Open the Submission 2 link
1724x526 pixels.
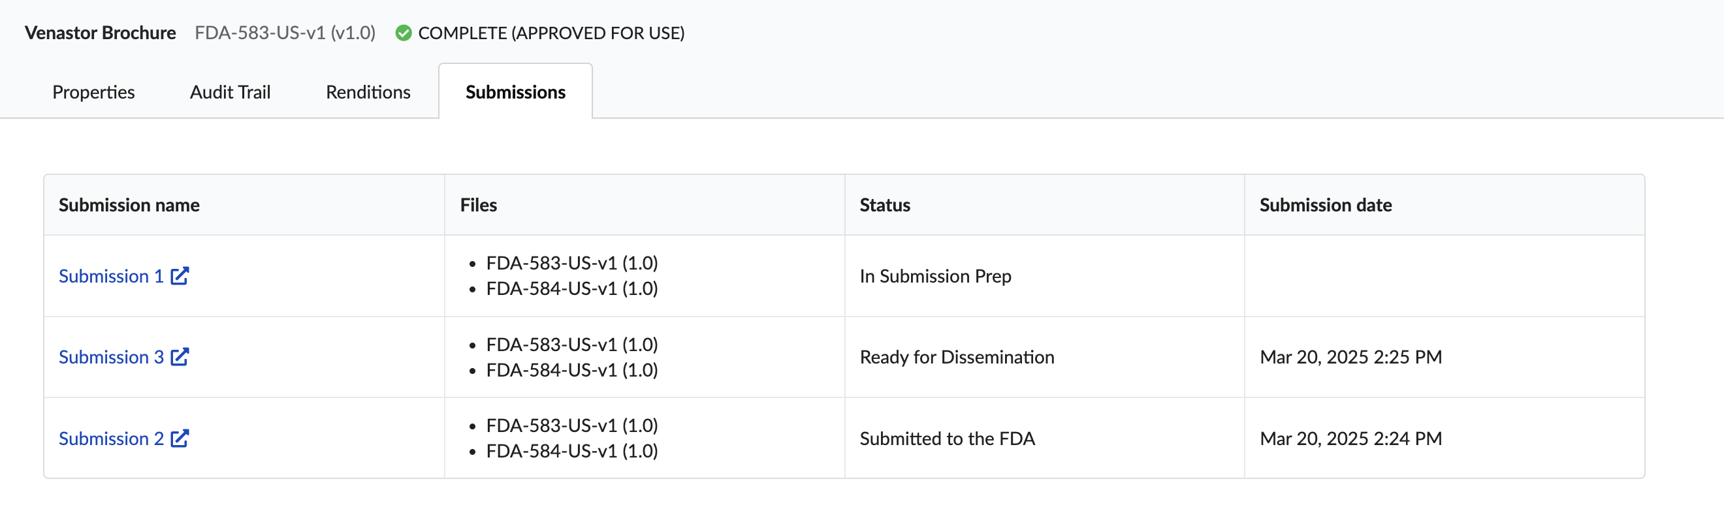pyautogui.click(x=111, y=439)
